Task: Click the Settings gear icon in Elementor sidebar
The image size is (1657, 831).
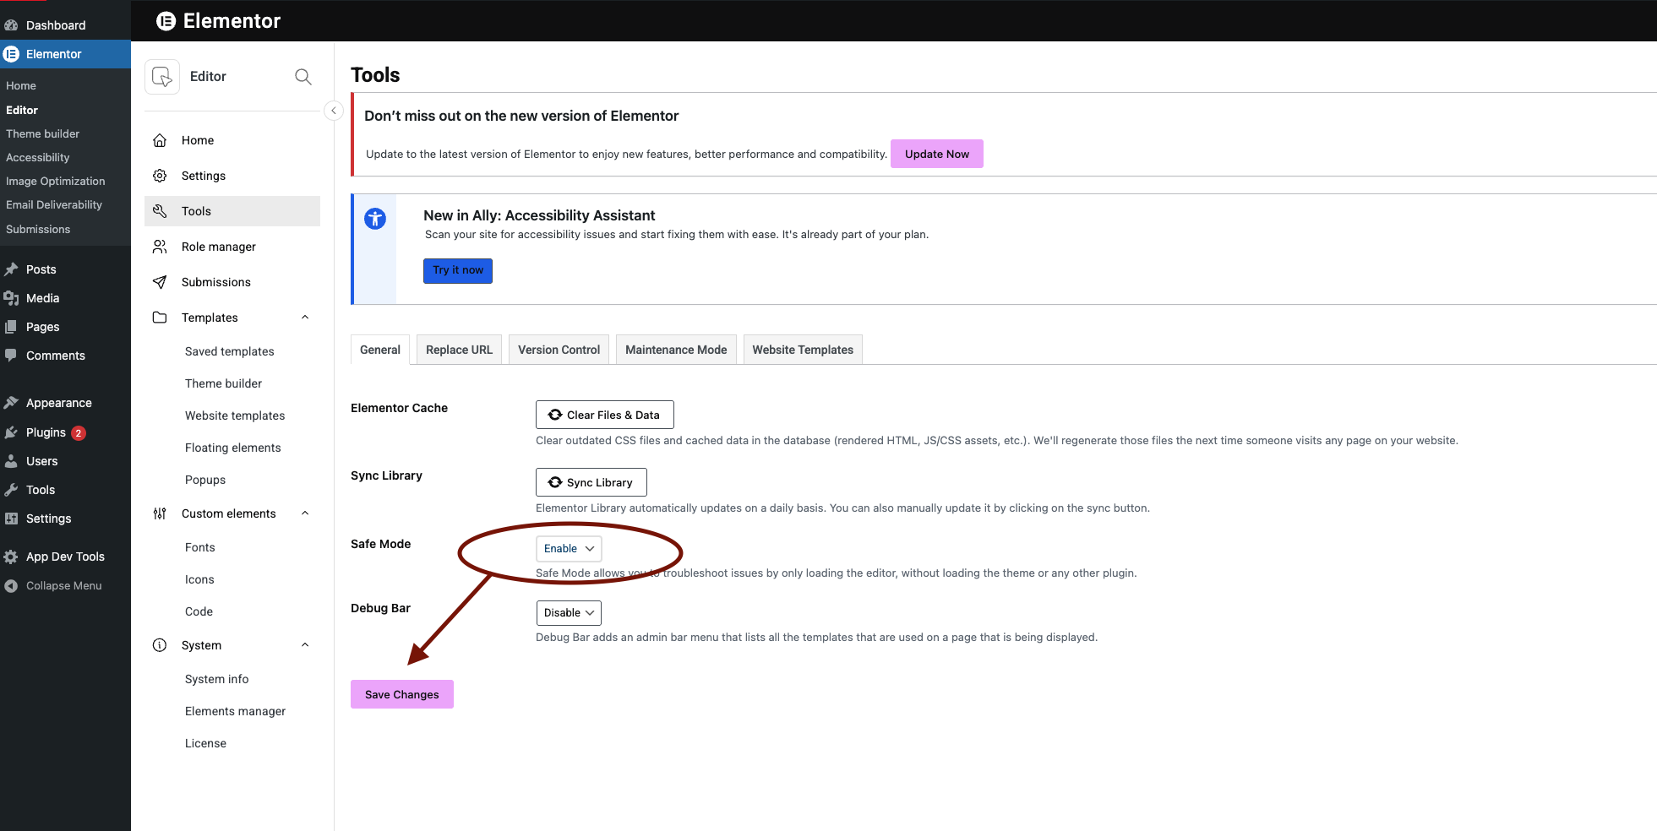Action: pos(160,176)
